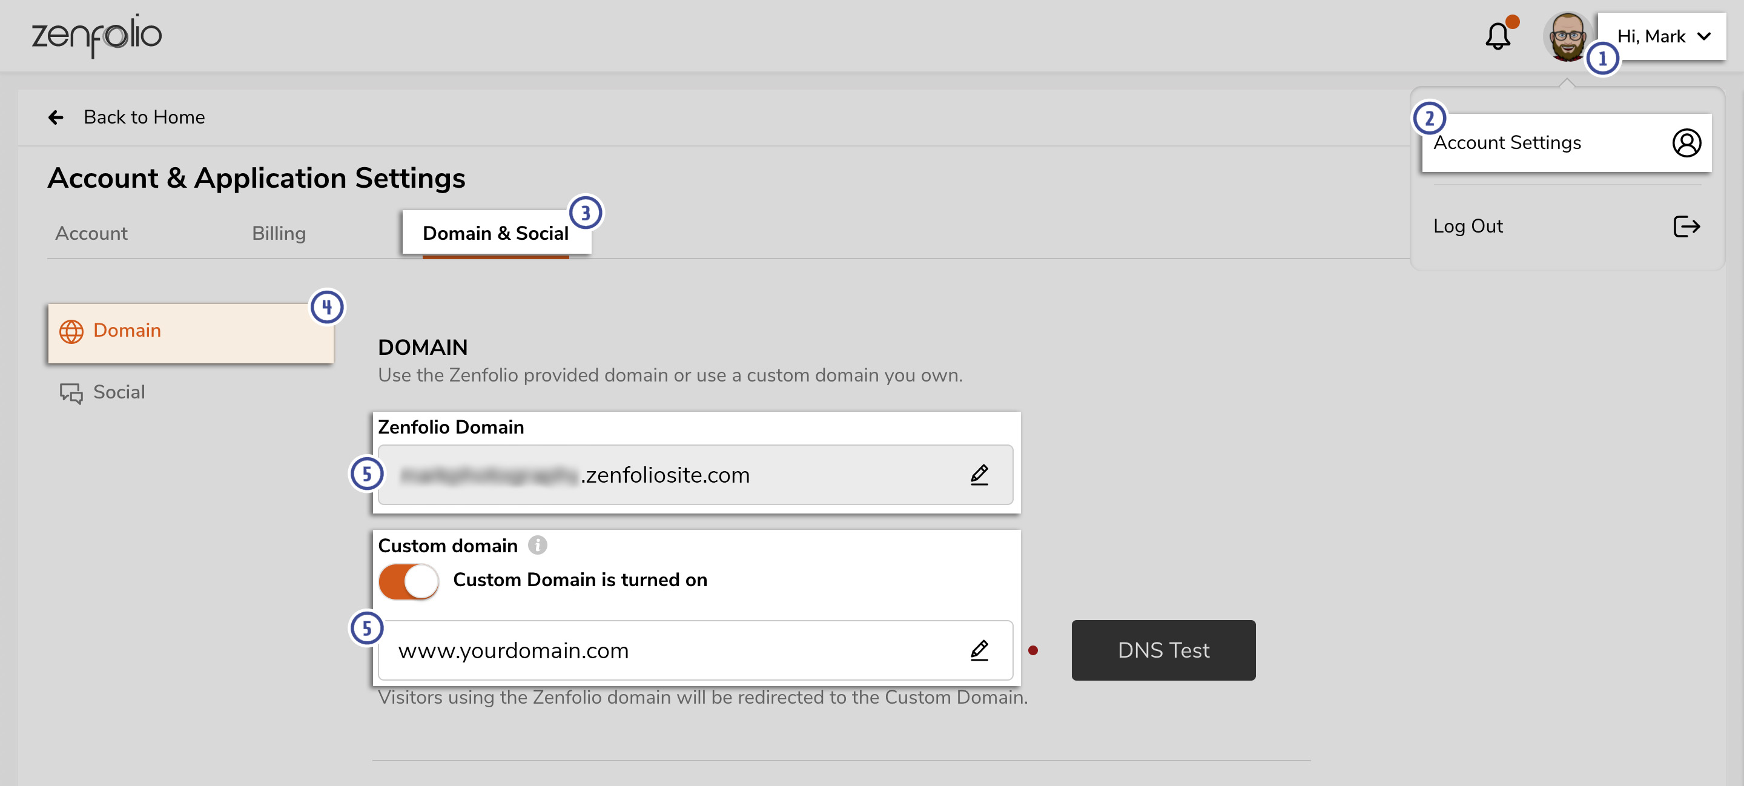Show custom domain info tooltip icon
This screenshot has height=786, width=1744.
(538, 545)
